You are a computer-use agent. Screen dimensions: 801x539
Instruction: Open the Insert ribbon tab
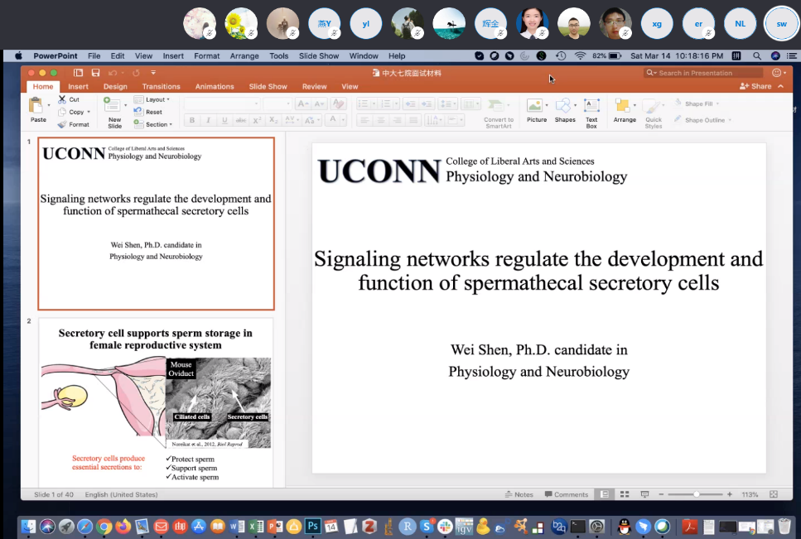pos(78,86)
